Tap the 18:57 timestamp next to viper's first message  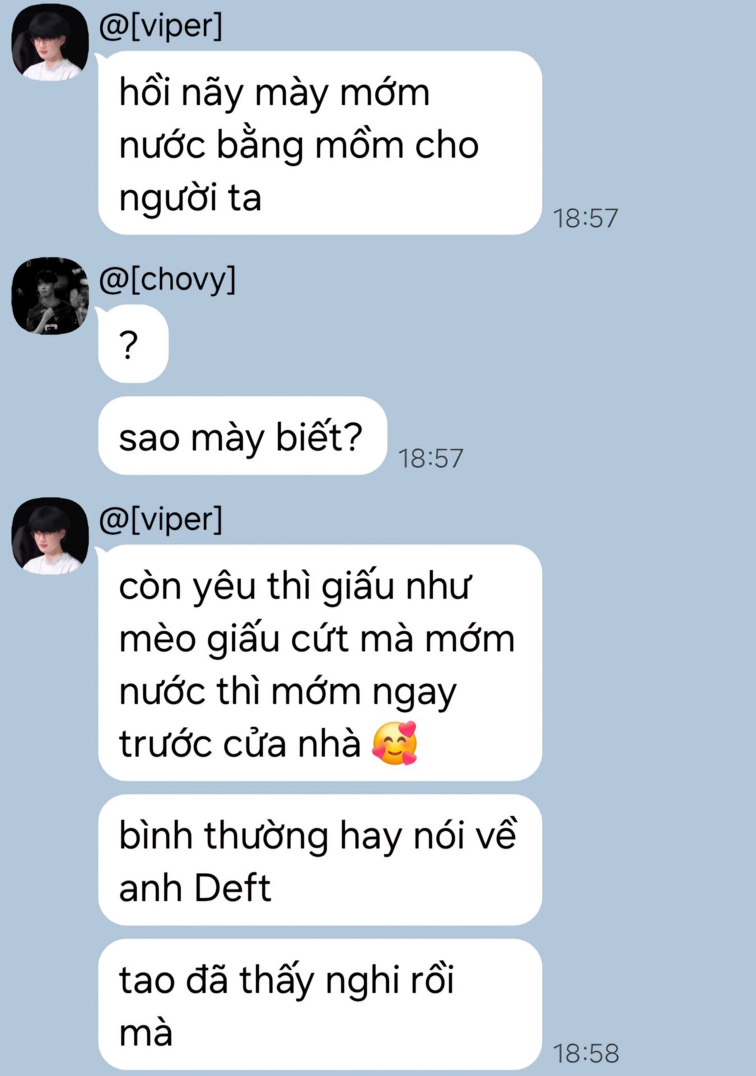[585, 218]
